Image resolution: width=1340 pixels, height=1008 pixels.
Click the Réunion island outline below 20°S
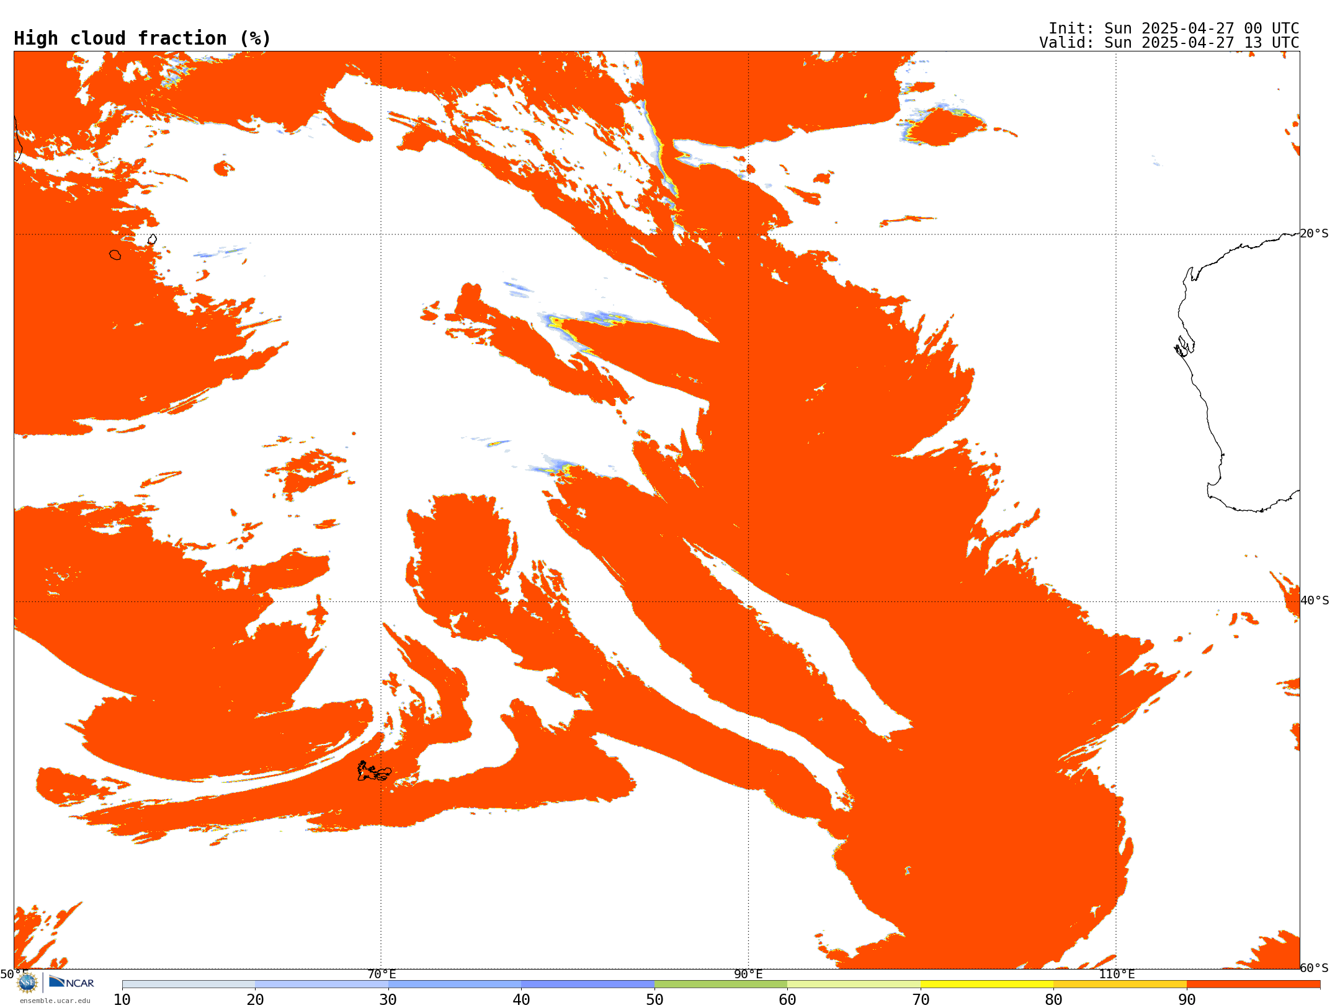click(115, 255)
